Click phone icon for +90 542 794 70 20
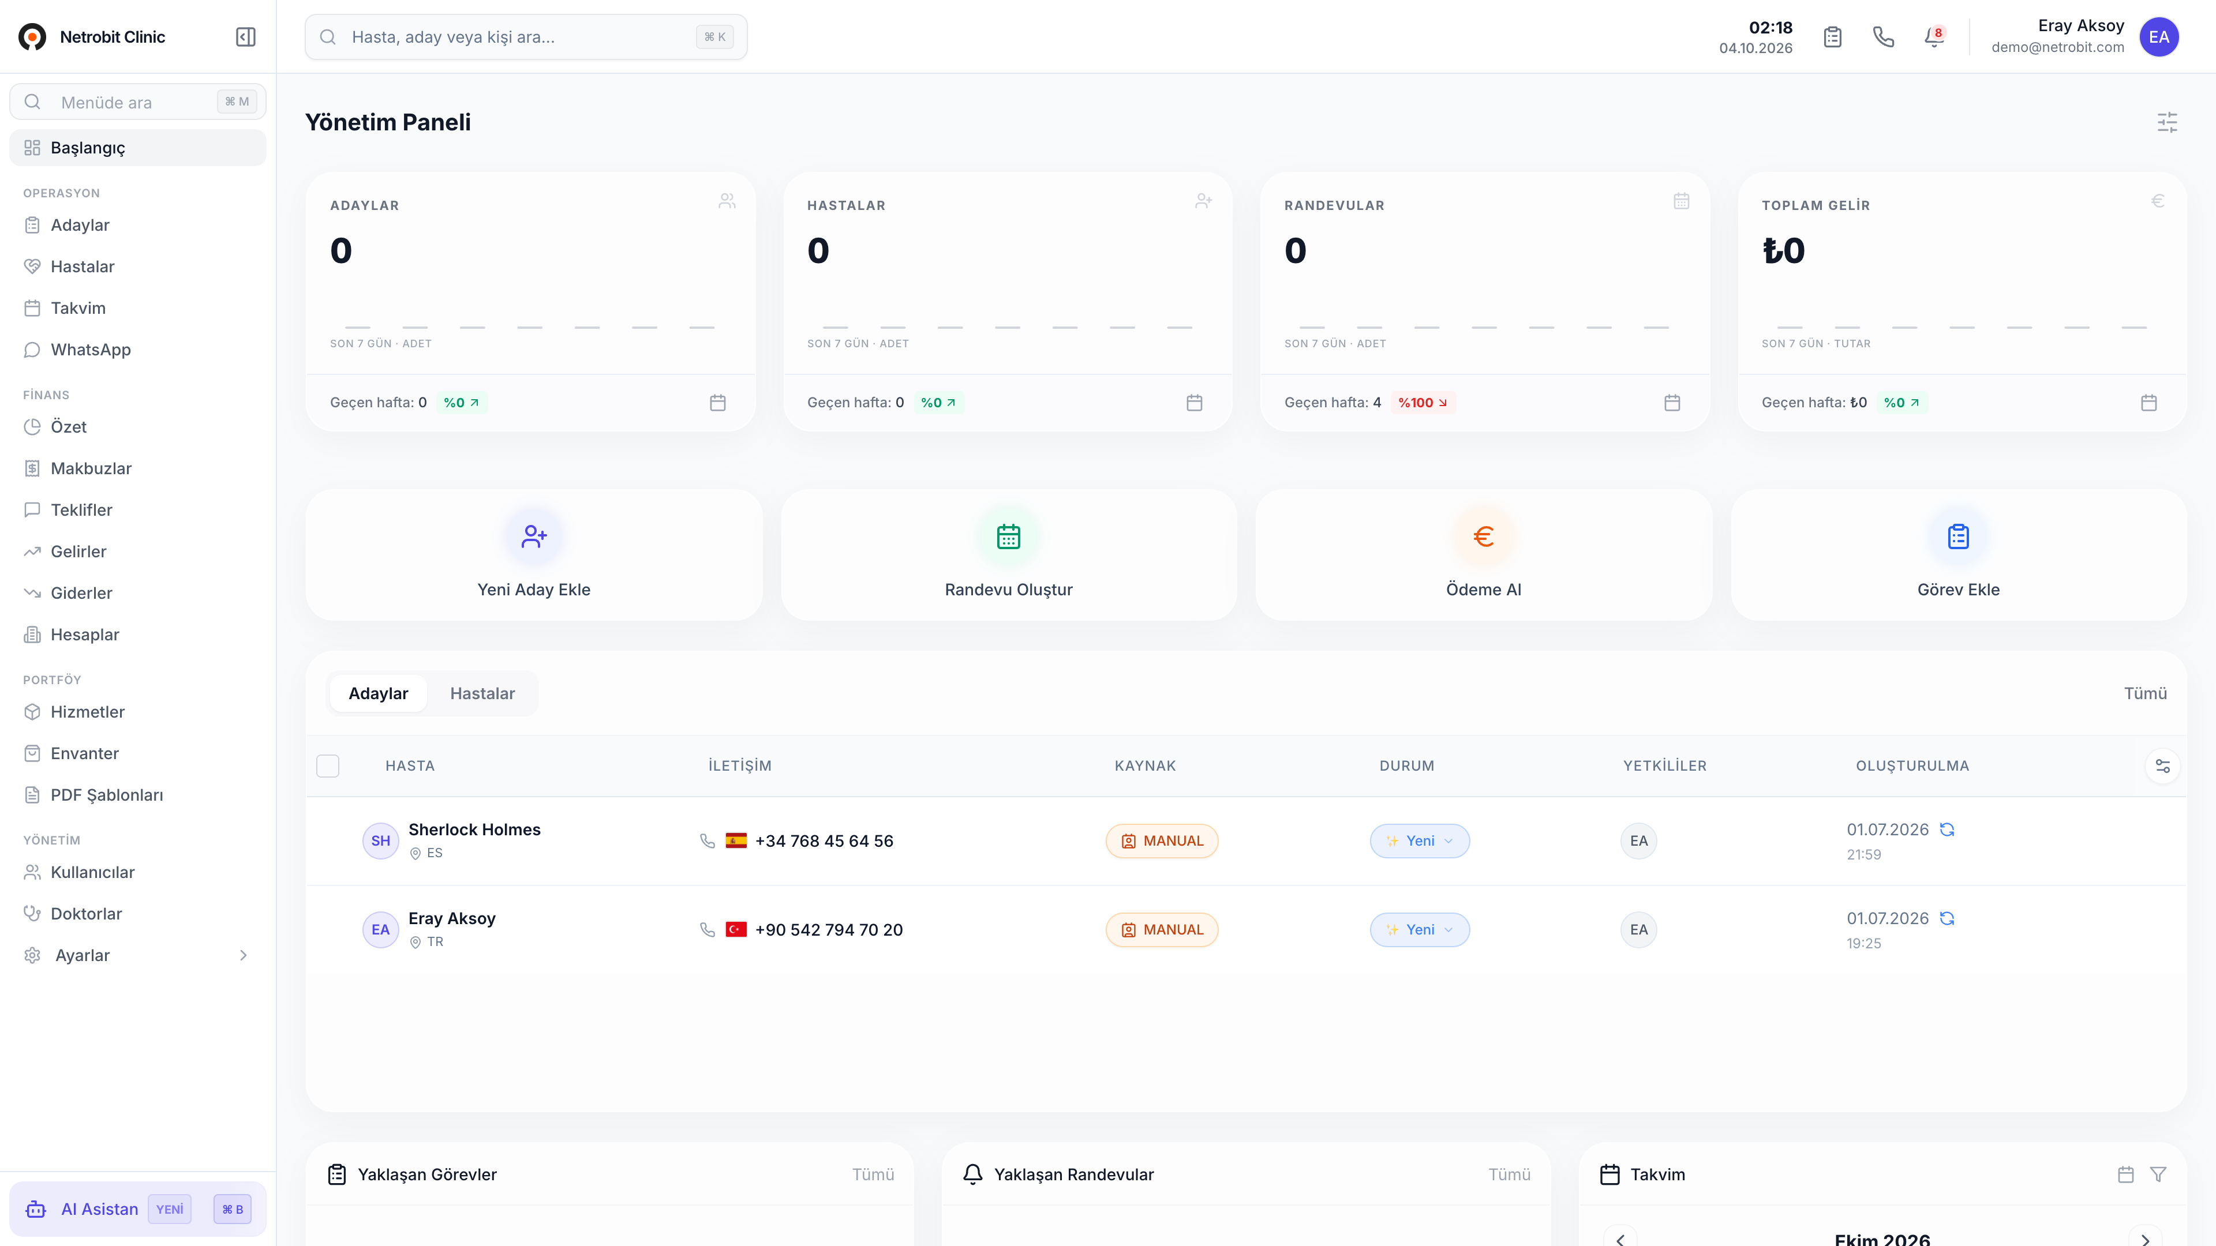The width and height of the screenshot is (2216, 1246). click(707, 929)
